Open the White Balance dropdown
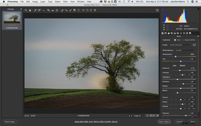 click(185, 50)
